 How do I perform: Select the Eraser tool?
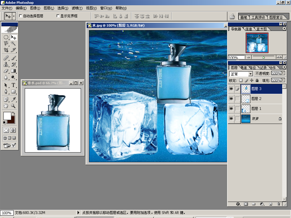[x=6, y=71]
